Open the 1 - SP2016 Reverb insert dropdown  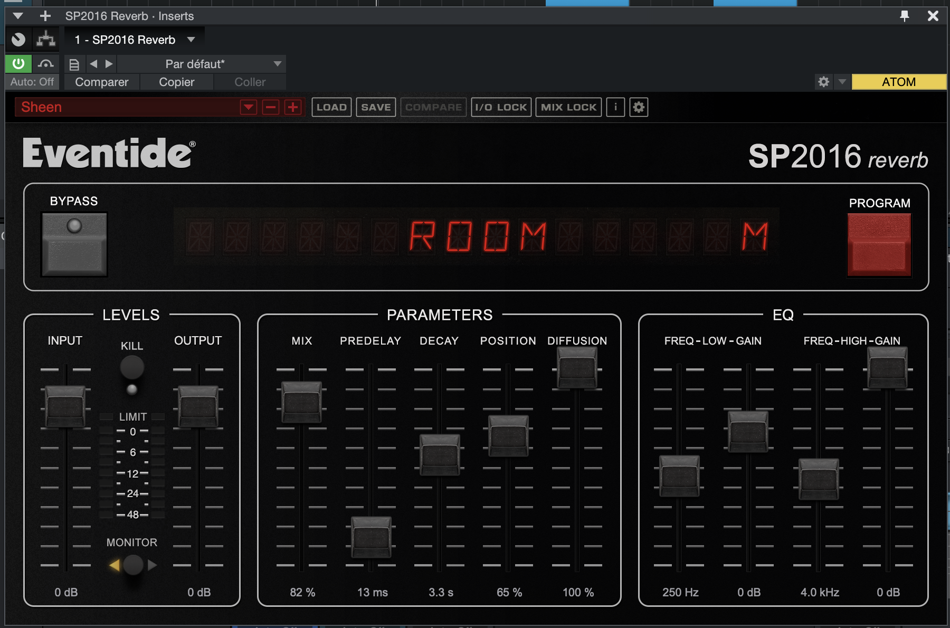pyautogui.click(x=135, y=40)
